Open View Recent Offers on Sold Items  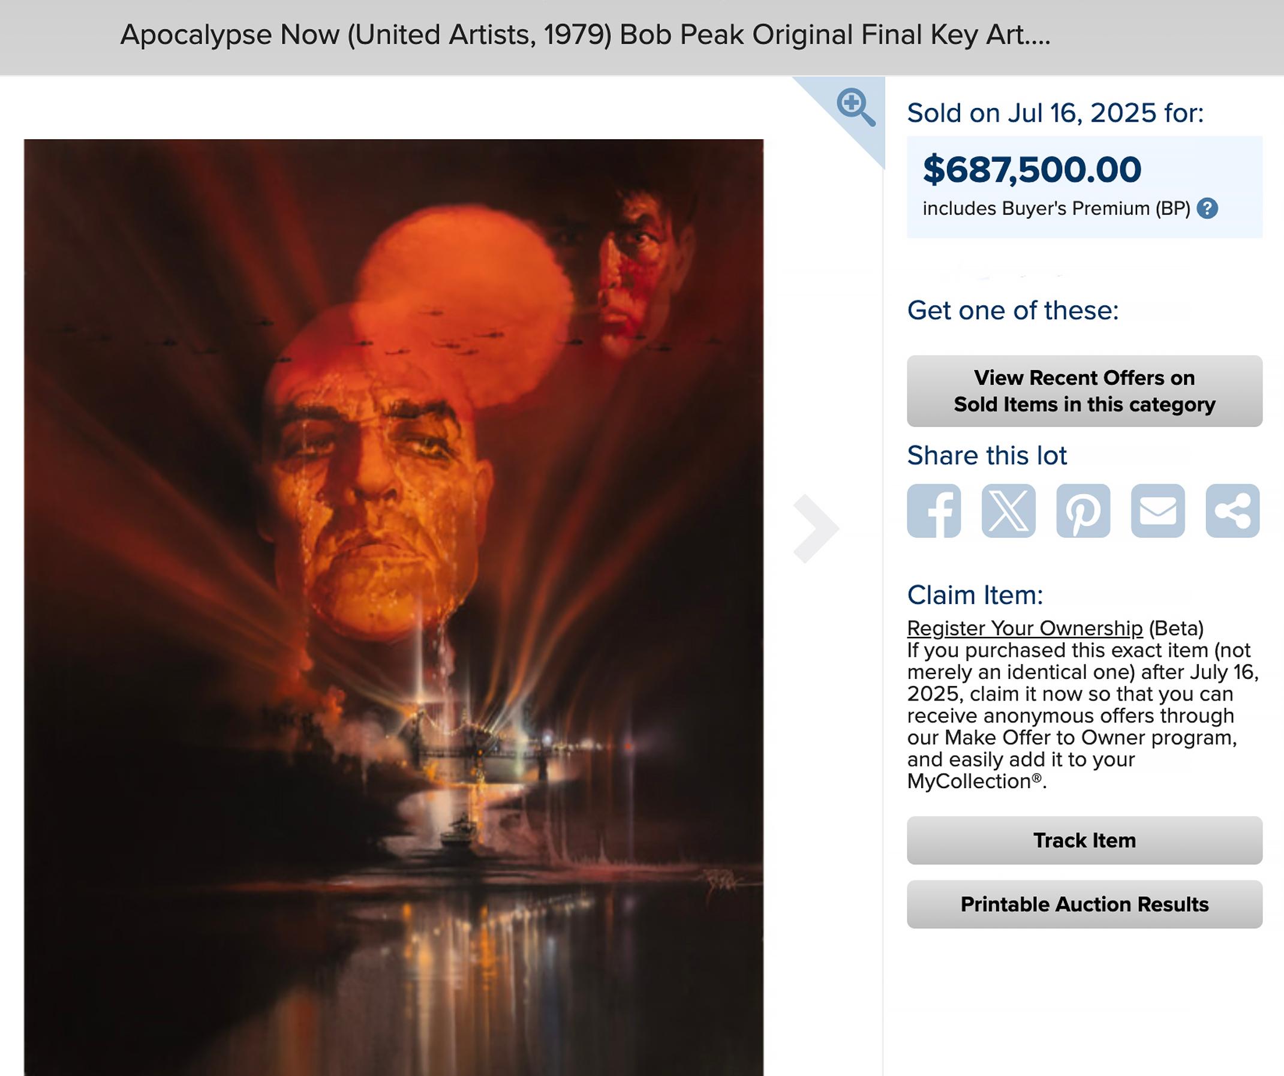1084,390
